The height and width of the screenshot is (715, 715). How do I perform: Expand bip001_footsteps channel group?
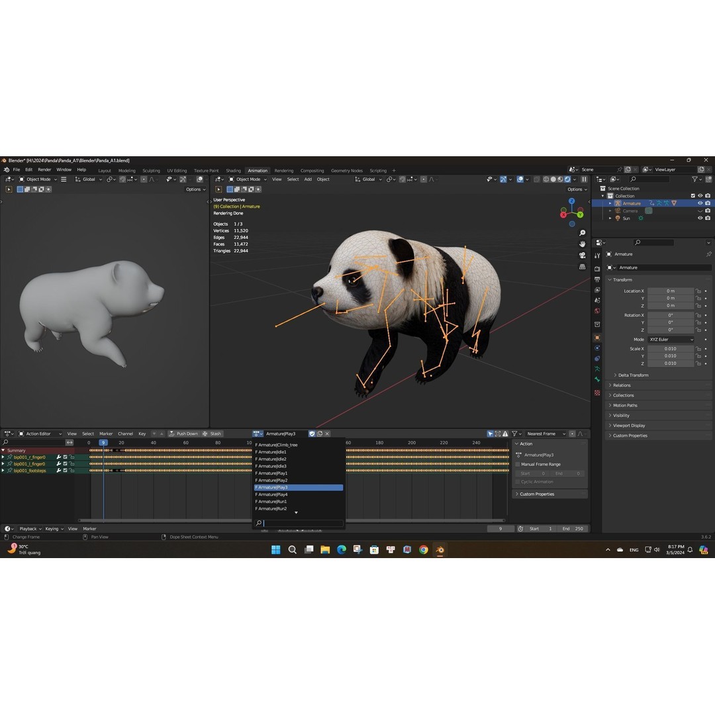tap(3, 470)
